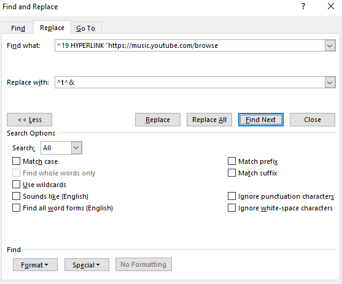Click the help question mark icon

click(x=303, y=6)
